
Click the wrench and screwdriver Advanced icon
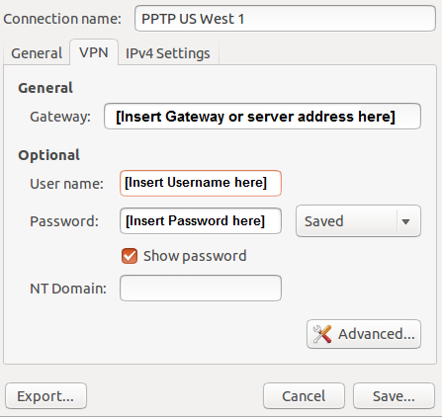(x=322, y=334)
